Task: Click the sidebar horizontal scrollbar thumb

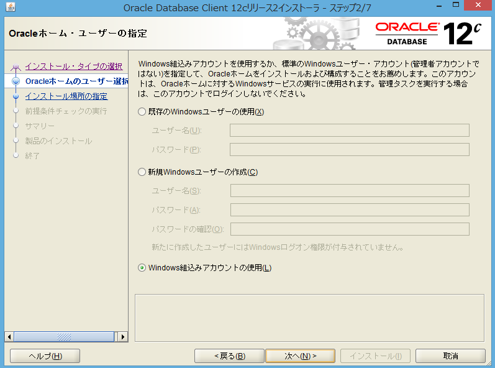Action: point(64,337)
